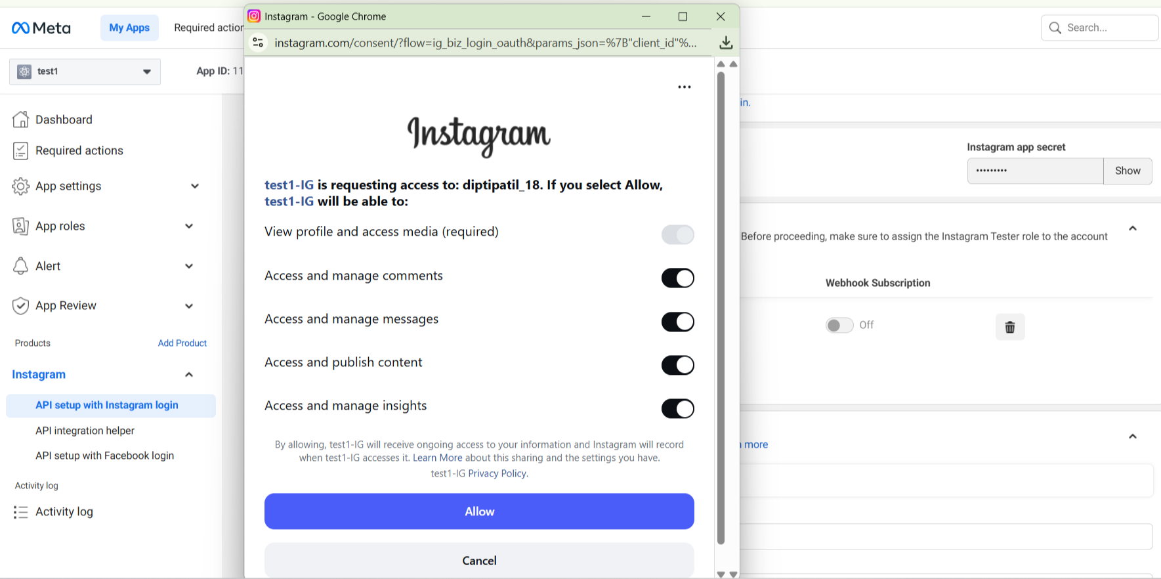Collapse the Instagram Tester role panel
Viewport: 1161px width, 579px height.
[1133, 228]
